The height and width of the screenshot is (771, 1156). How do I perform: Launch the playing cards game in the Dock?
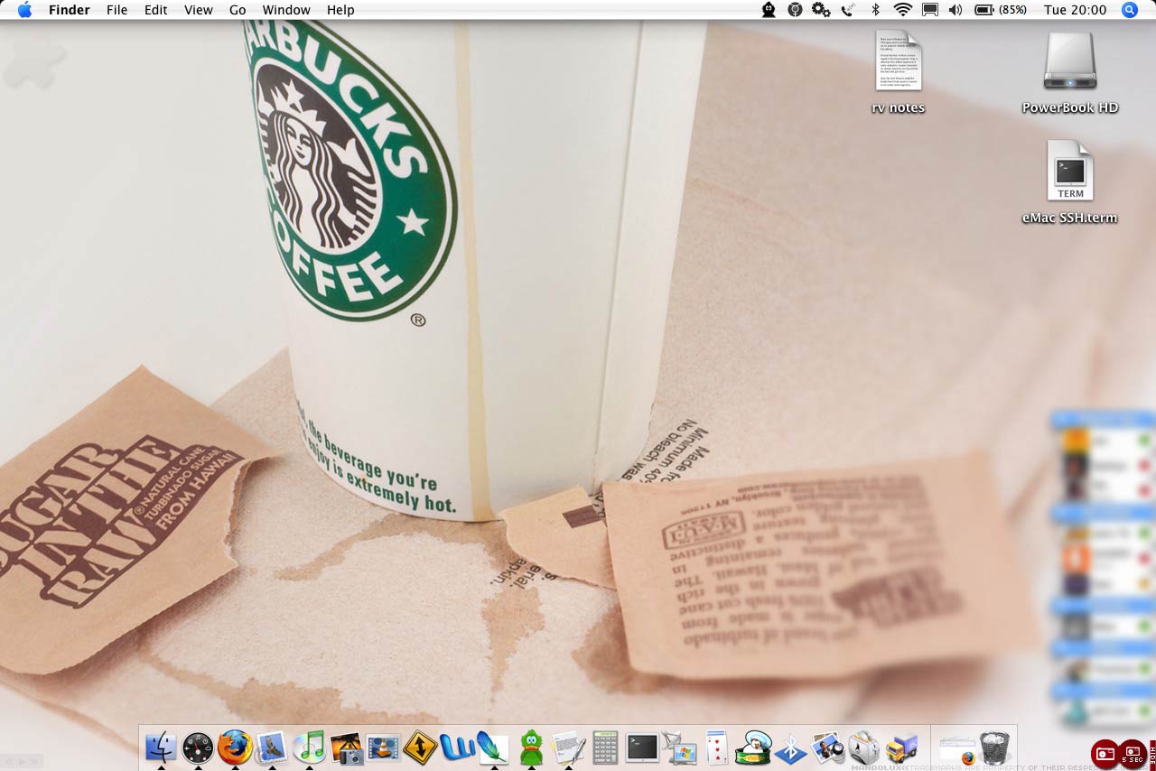(716, 748)
